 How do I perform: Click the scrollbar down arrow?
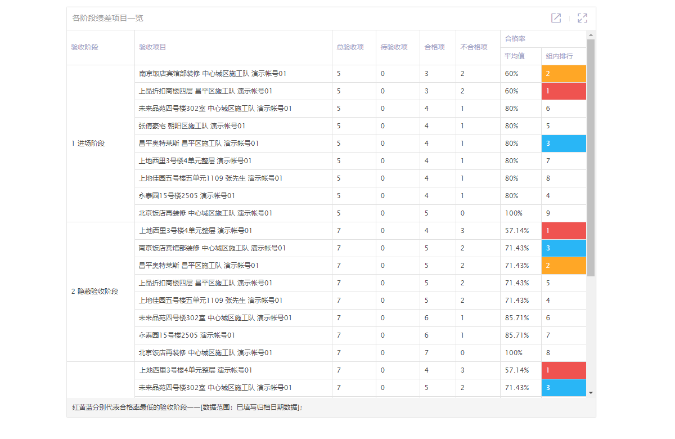click(591, 392)
